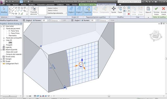This screenshot has width=167, height=99.
Task: Click the Save quick access icon
Action: 10,2
